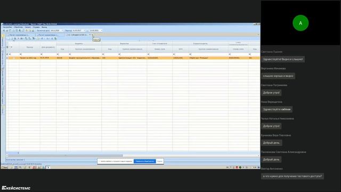
Task: Click the 'Здравствуйте! Видно и слышно!' chat message
Action: (x=283, y=59)
